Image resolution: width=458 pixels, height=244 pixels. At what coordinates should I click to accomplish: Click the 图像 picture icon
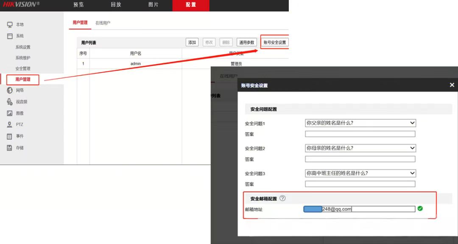(10, 113)
